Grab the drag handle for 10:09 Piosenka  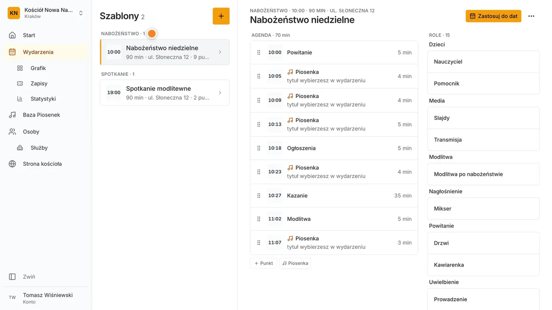coord(259,100)
